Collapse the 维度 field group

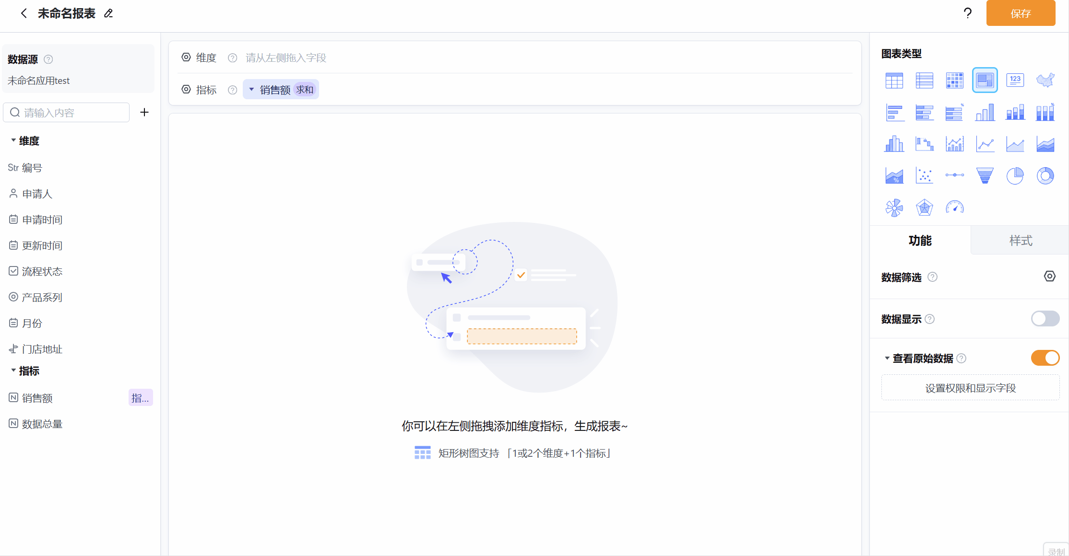point(13,140)
